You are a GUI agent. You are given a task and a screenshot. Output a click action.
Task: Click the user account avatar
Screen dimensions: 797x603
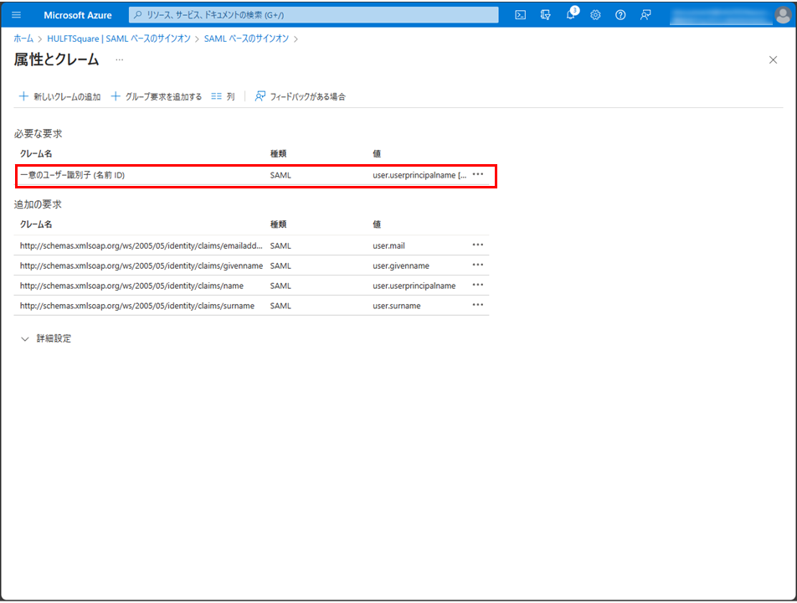(x=781, y=15)
